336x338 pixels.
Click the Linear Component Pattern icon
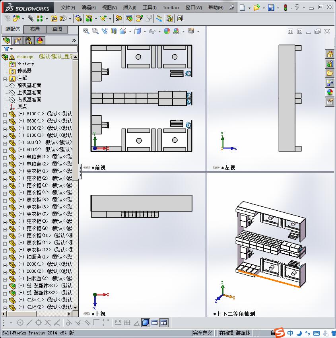[40, 19]
